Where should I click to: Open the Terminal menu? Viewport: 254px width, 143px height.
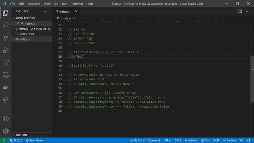[77, 4]
